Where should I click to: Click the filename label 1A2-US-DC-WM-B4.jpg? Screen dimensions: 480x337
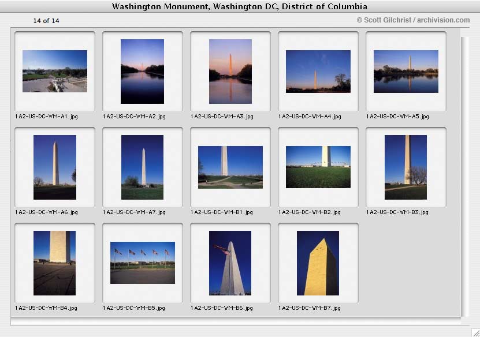pyautogui.click(x=46, y=308)
